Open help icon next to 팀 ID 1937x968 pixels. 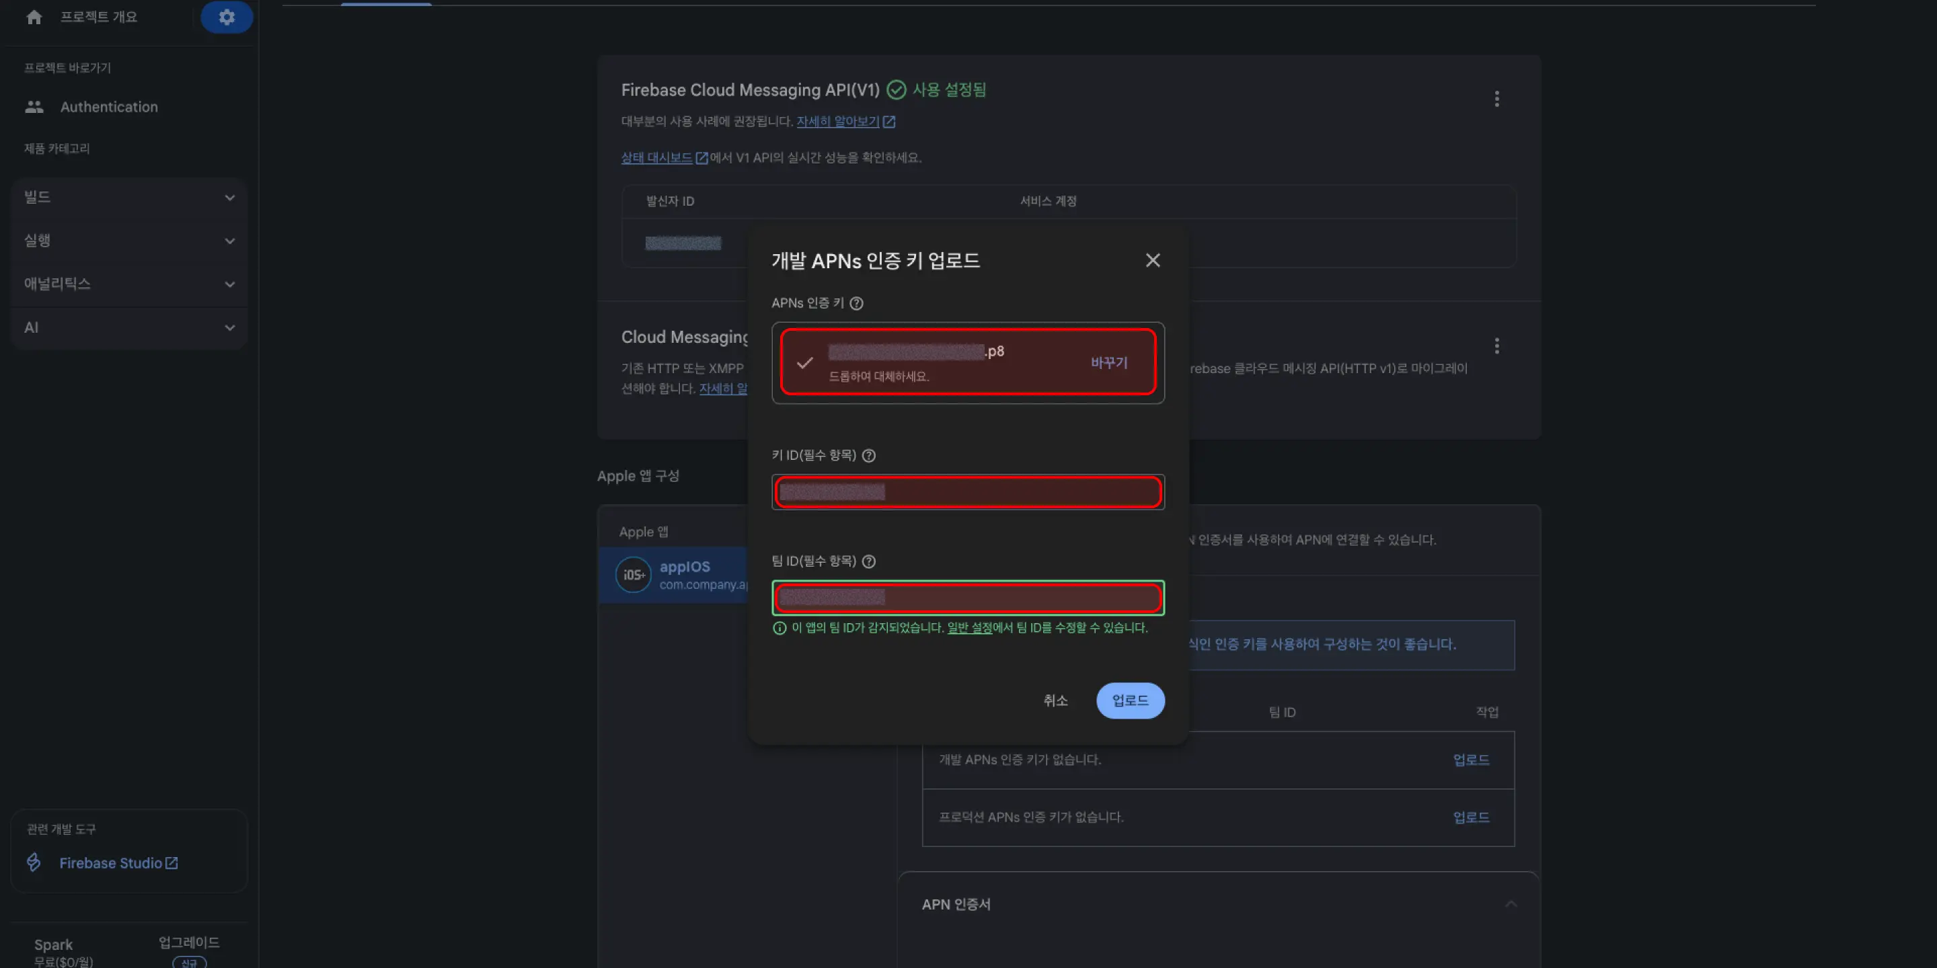coord(868,561)
